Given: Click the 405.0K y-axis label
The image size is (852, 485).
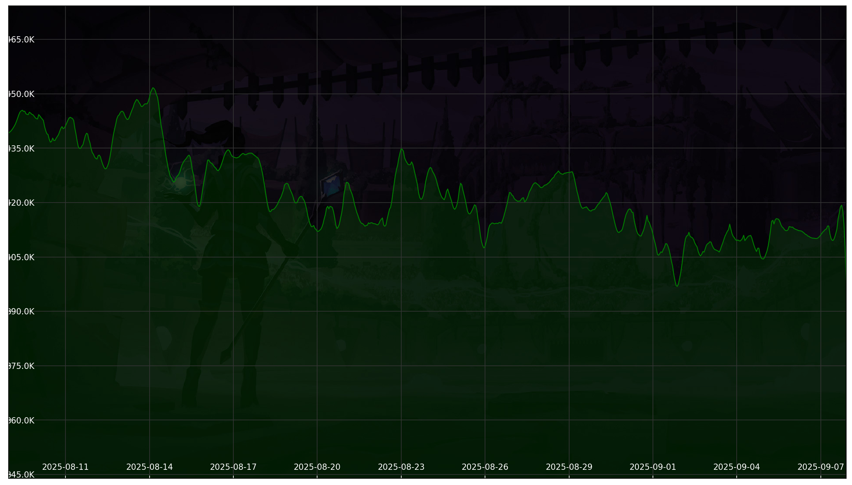Looking at the screenshot, I should tap(21, 257).
